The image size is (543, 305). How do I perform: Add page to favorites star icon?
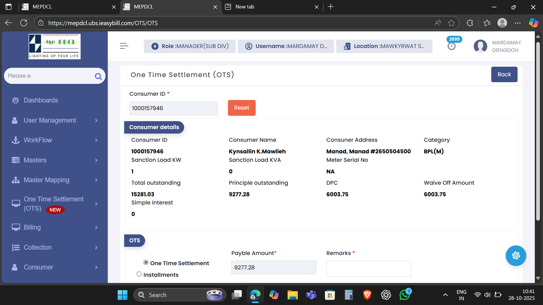pos(451,23)
